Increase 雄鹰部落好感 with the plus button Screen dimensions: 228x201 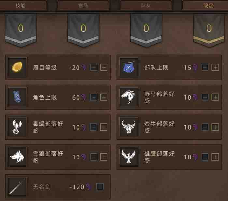click(215, 157)
